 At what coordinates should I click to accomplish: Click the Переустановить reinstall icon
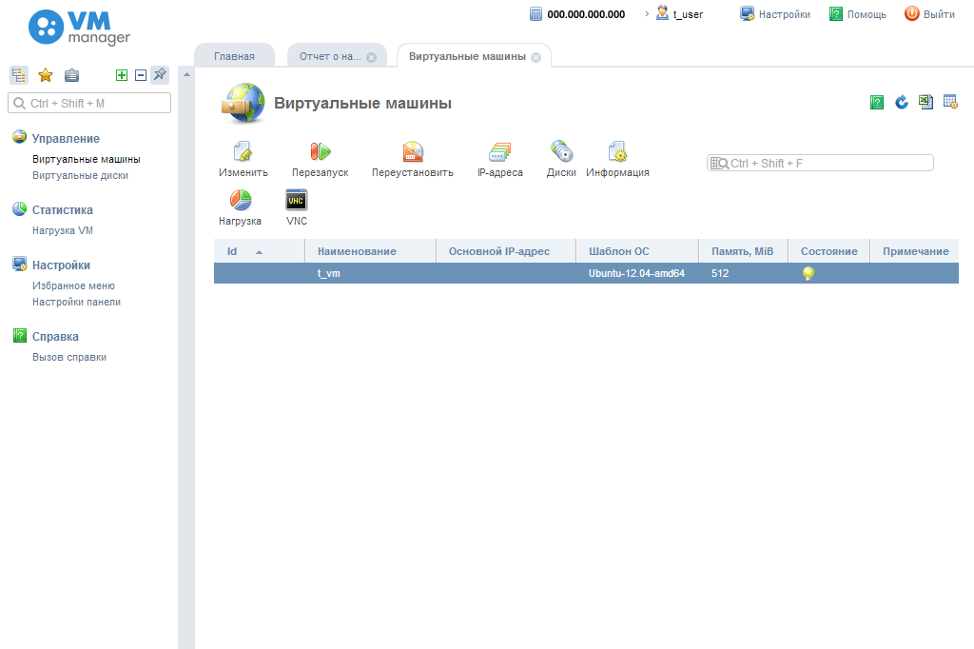coord(413,151)
